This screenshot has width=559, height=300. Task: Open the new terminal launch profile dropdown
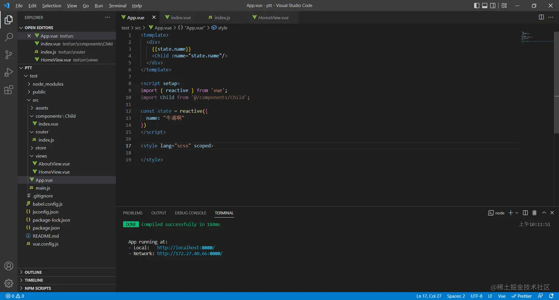(517, 213)
